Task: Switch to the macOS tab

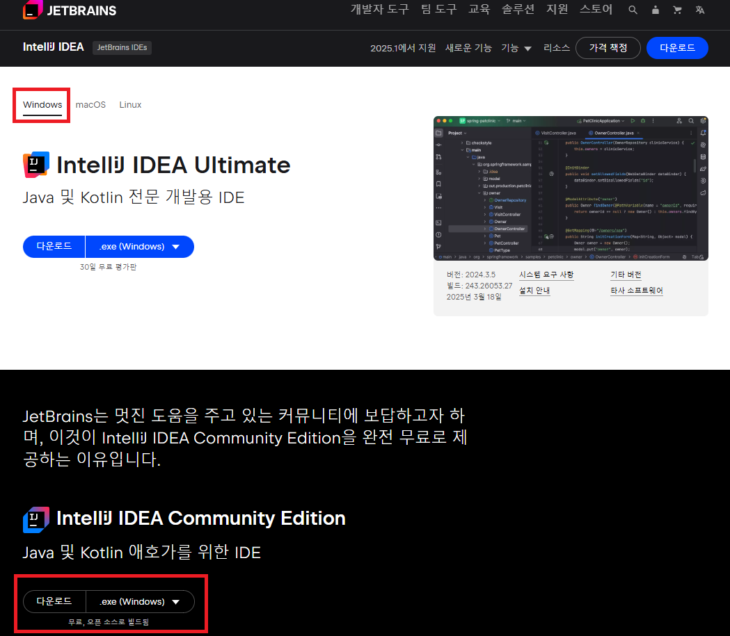Action: 90,105
